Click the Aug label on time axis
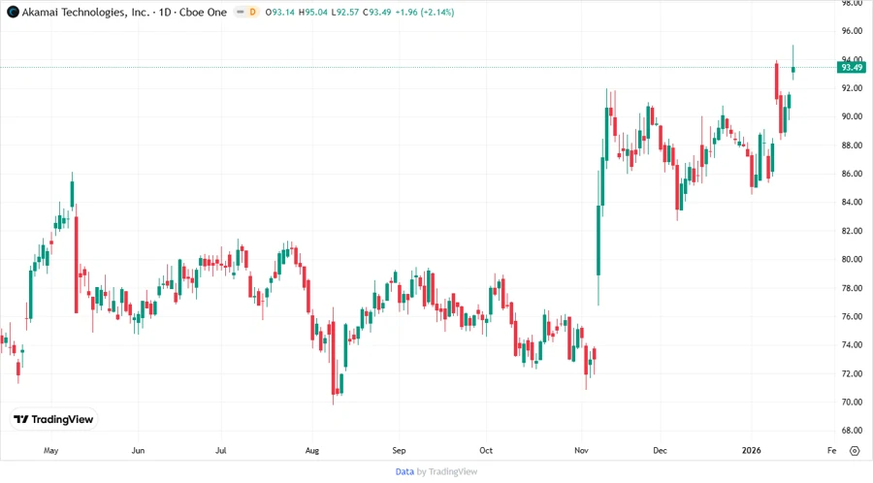Image resolution: width=873 pixels, height=483 pixels. pos(312,451)
